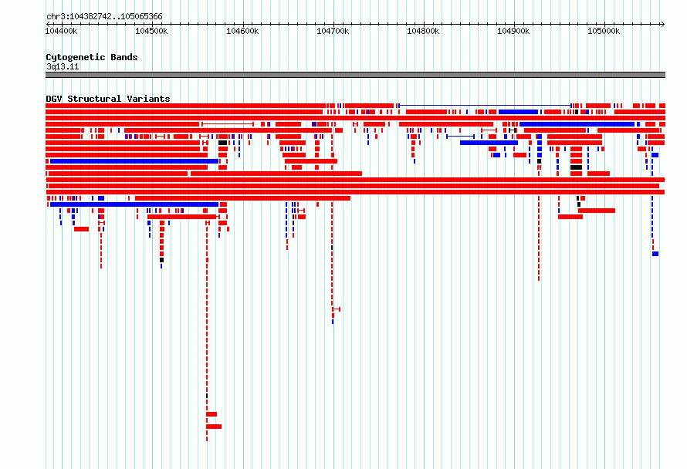This screenshot has width=687, height=469.
Task: Click the chr3:104382742..105065366 region label
Action: pyautogui.click(x=104, y=16)
